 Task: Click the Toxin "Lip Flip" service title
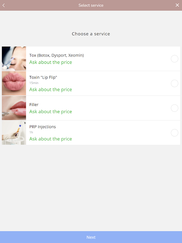tap(43, 77)
